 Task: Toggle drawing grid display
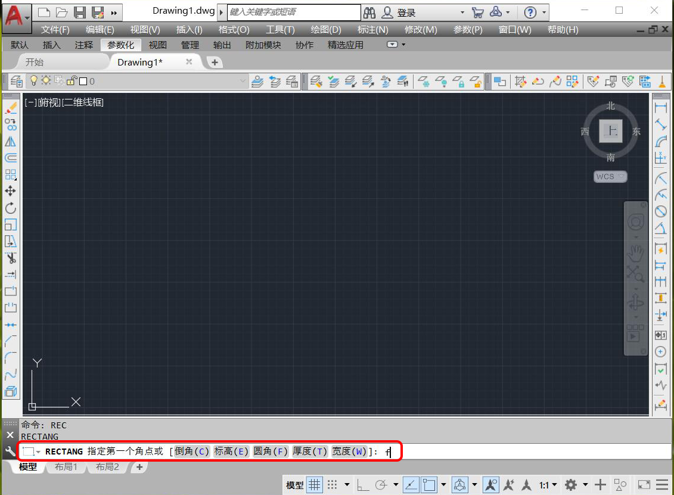click(315, 485)
